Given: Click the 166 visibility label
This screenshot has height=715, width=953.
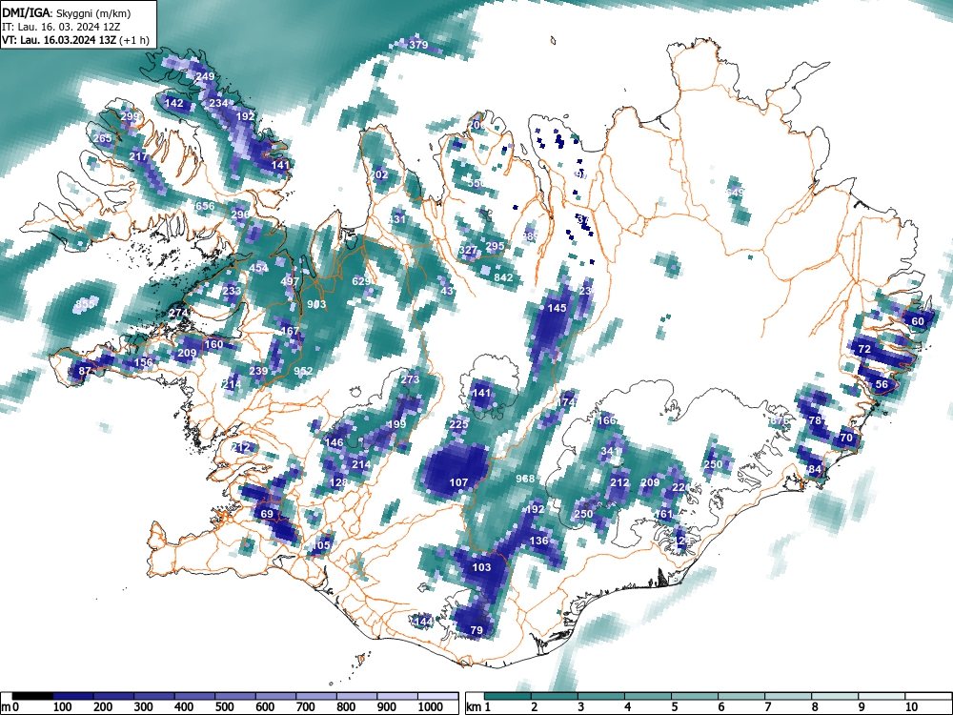Looking at the screenshot, I should (x=606, y=420).
